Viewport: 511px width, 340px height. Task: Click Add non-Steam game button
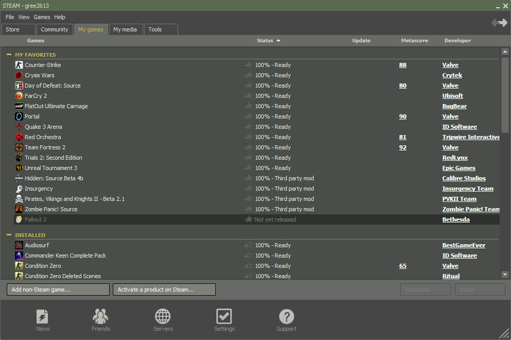click(x=58, y=290)
